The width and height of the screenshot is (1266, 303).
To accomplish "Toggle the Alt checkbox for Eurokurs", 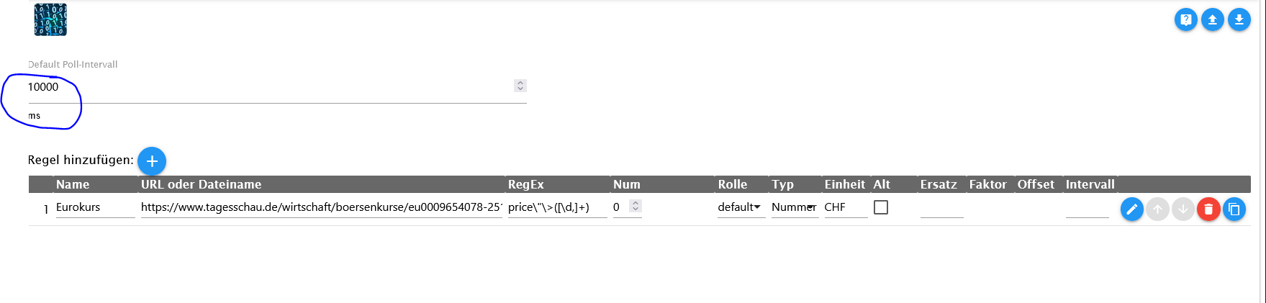I will 881,207.
